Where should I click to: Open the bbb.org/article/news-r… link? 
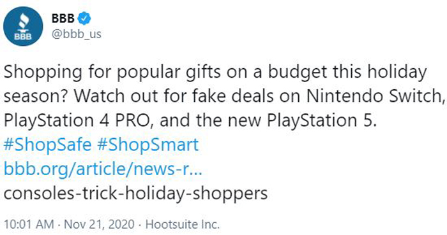coord(103,169)
